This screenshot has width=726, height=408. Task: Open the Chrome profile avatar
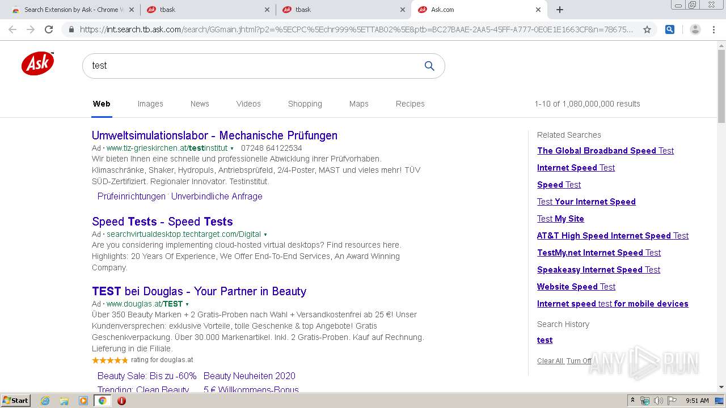click(695, 29)
